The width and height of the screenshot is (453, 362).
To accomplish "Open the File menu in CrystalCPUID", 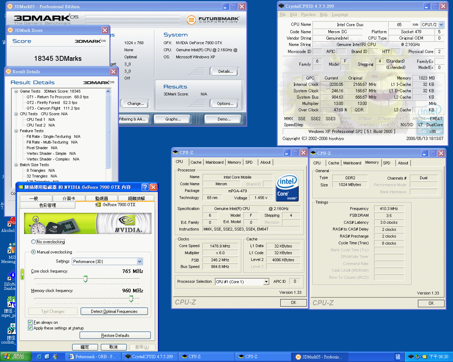I will click(x=283, y=14).
